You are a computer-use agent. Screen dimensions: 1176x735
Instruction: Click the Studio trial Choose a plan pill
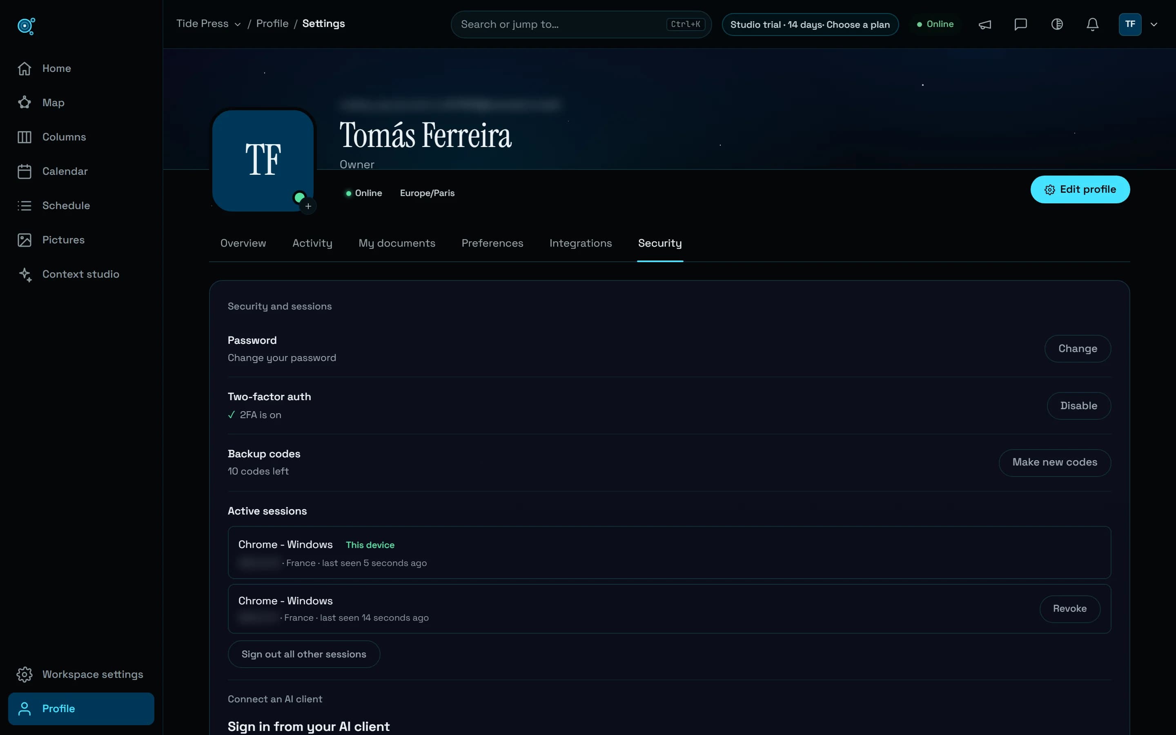(810, 24)
